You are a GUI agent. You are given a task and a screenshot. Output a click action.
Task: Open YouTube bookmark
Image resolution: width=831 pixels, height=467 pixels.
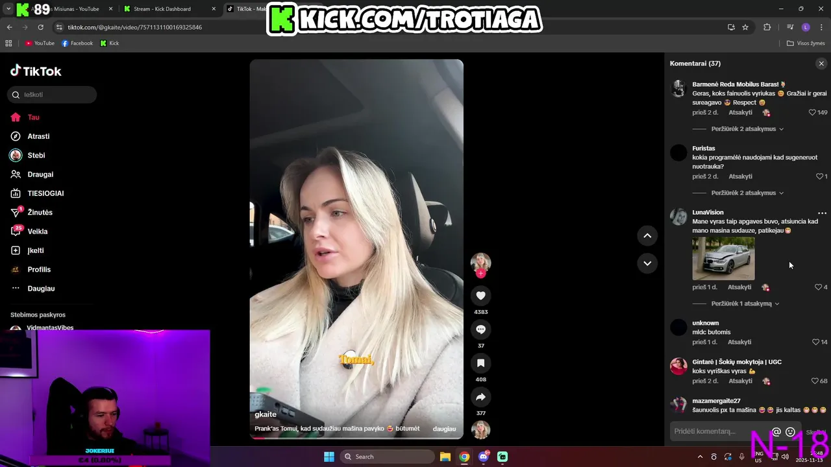point(40,43)
